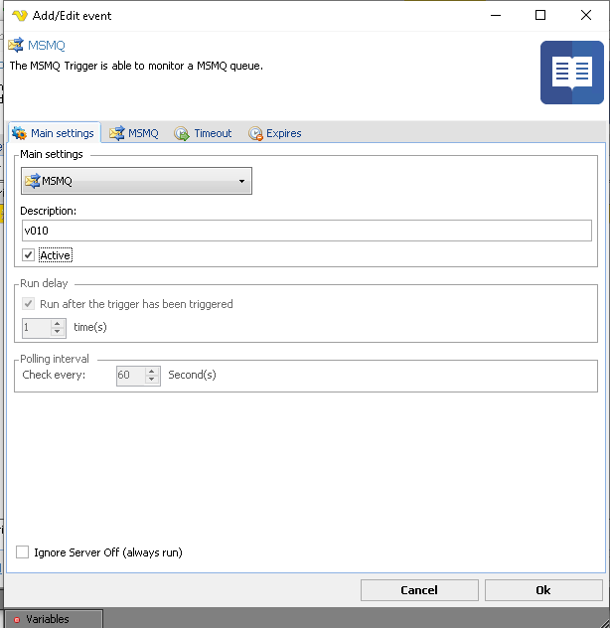Open the Variables tab at the bottom
The width and height of the screenshot is (610, 628).
click(48, 619)
